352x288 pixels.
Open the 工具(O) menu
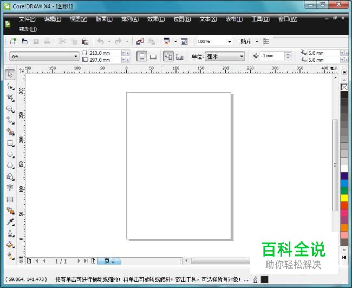pos(260,19)
